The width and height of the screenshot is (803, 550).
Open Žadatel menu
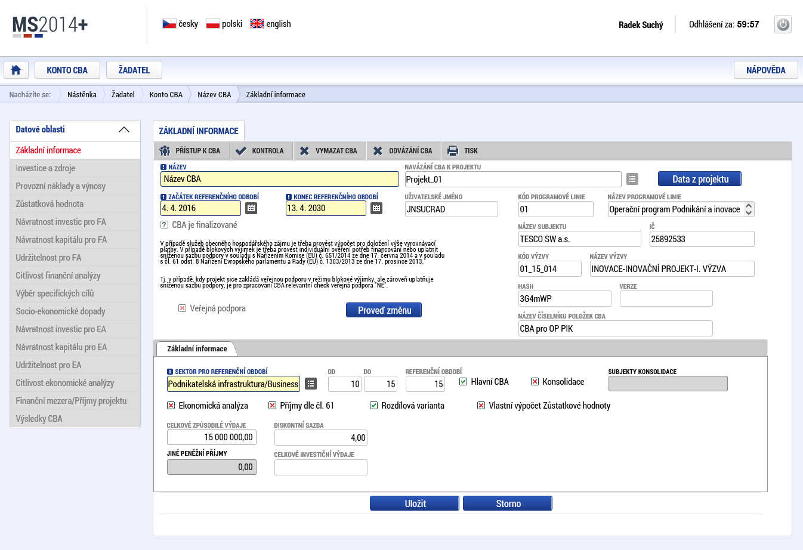(134, 70)
